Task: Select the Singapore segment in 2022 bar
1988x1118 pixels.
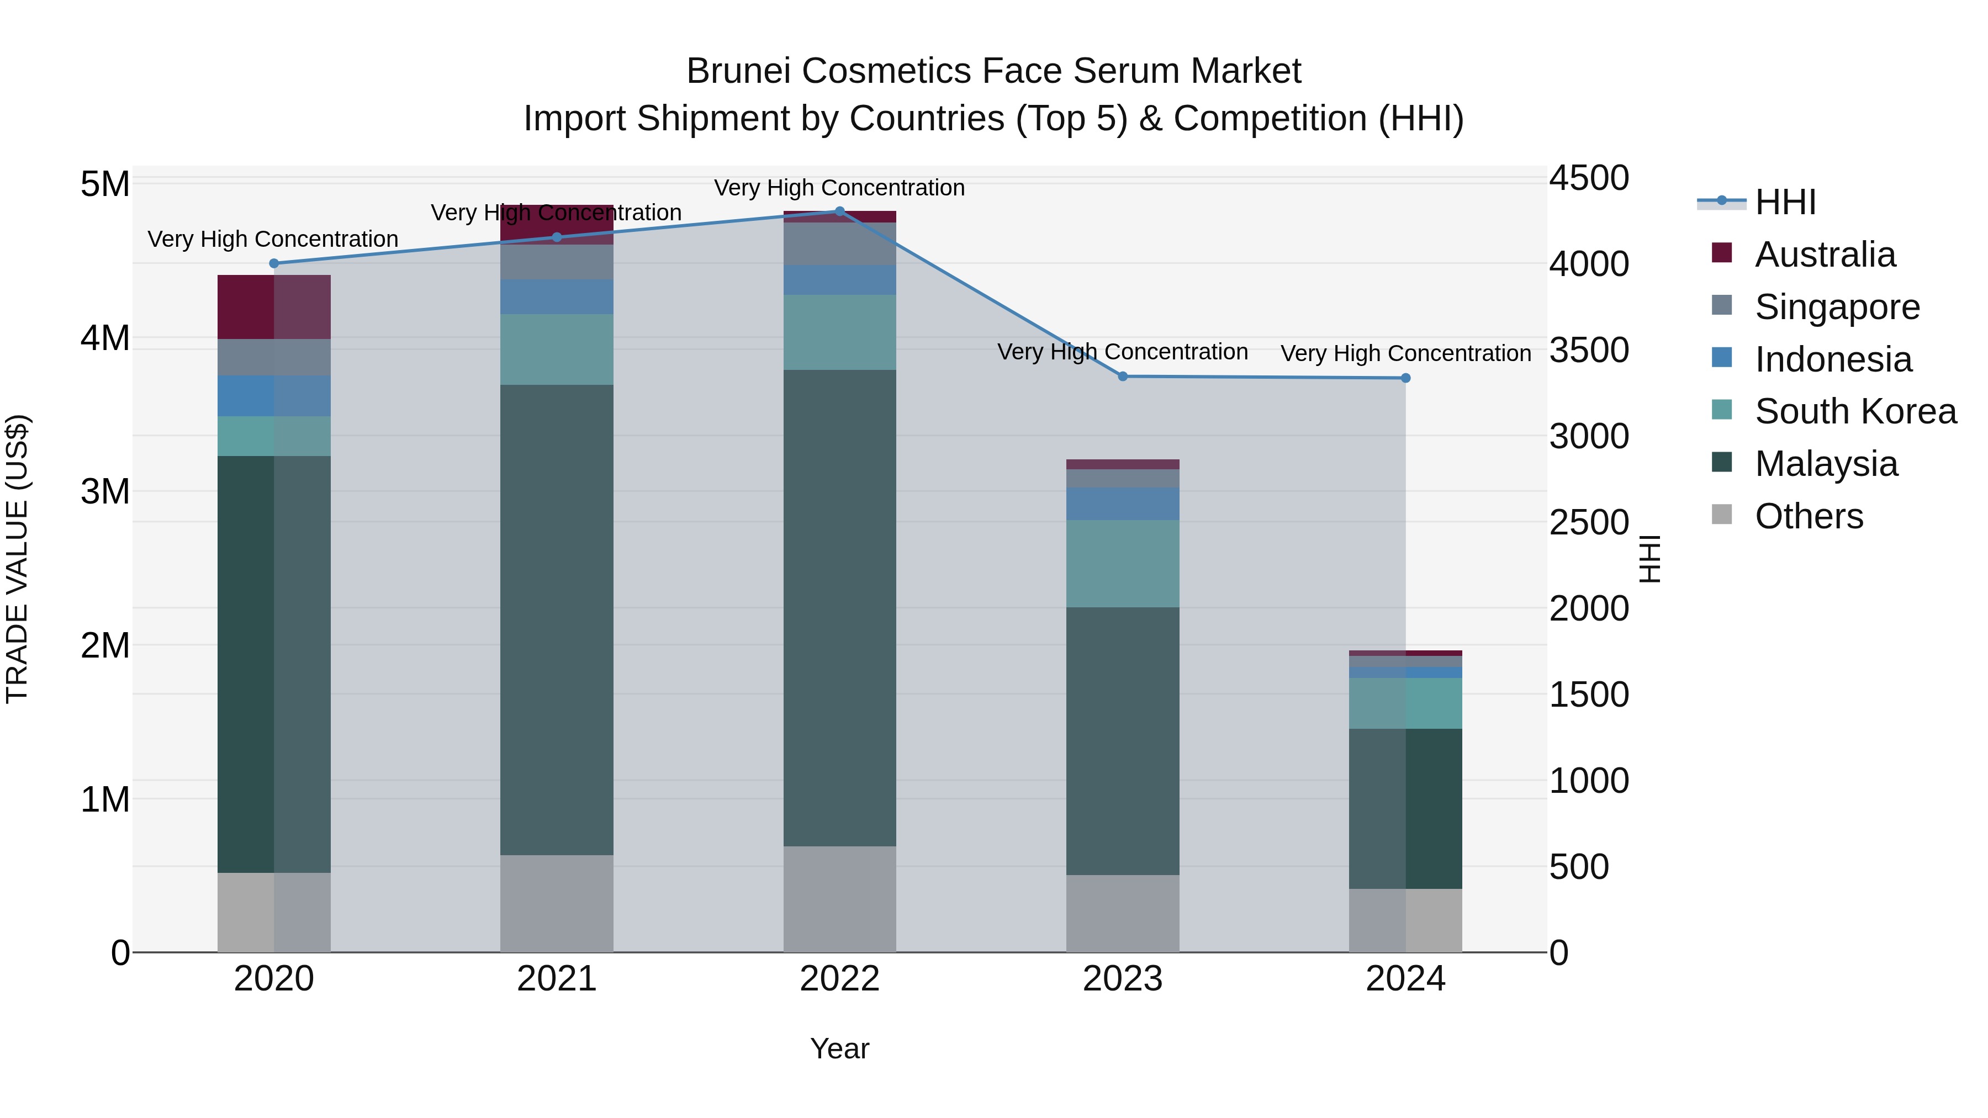Action: tap(839, 244)
